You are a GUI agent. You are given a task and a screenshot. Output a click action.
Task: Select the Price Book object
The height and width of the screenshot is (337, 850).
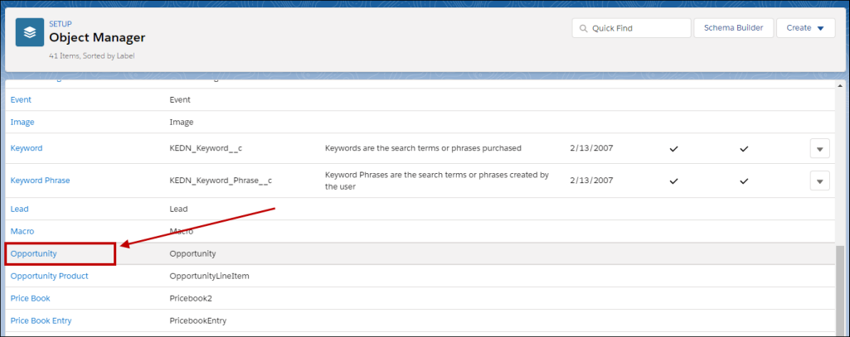coord(30,298)
